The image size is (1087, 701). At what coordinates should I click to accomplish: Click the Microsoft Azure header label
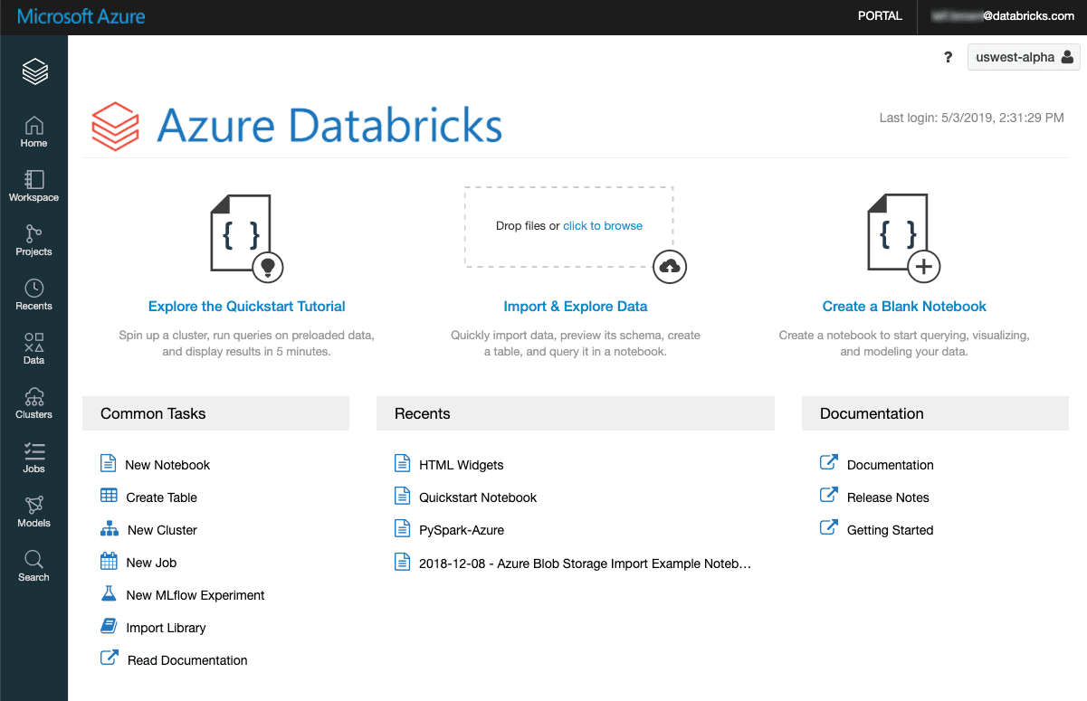tap(80, 15)
